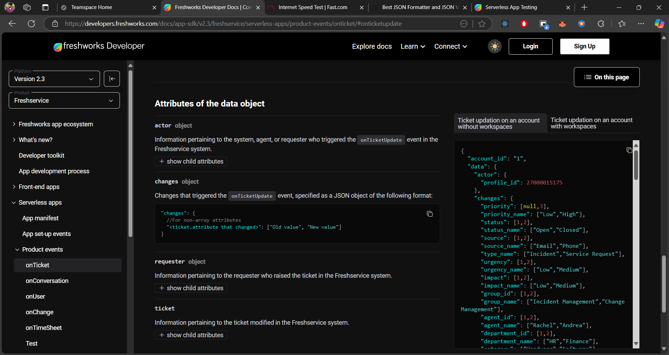Select onTicket in sidebar
Viewport: 669px width, 355px height.
[68, 265]
